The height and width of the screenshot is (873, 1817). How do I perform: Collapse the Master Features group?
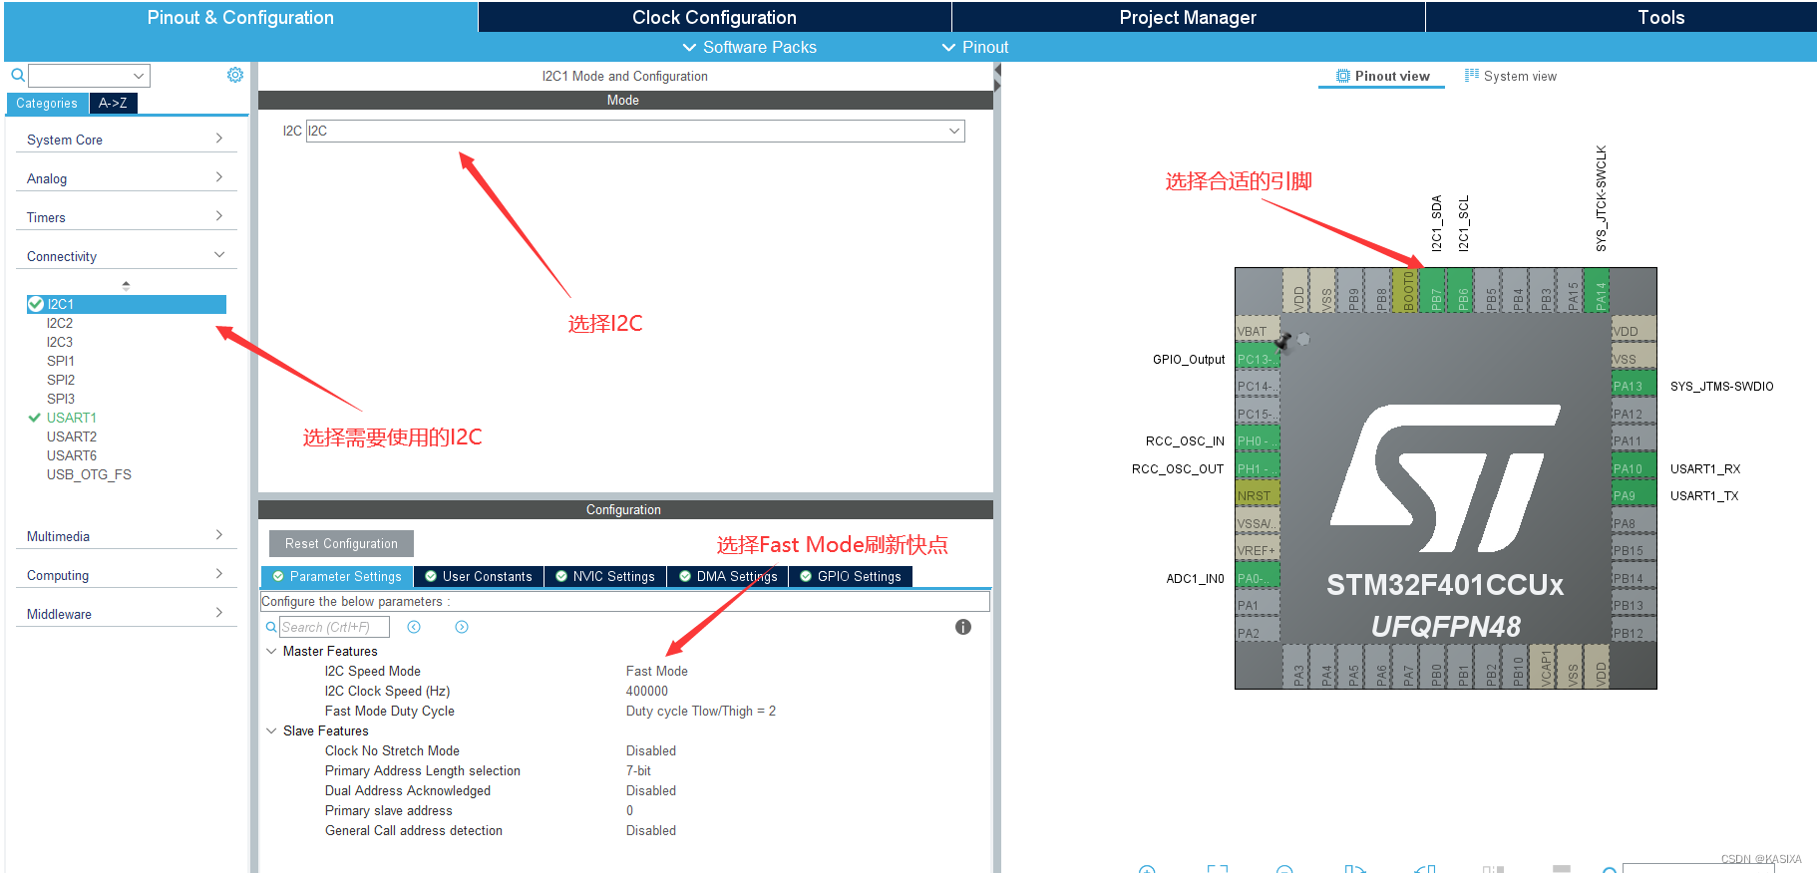[x=271, y=651]
